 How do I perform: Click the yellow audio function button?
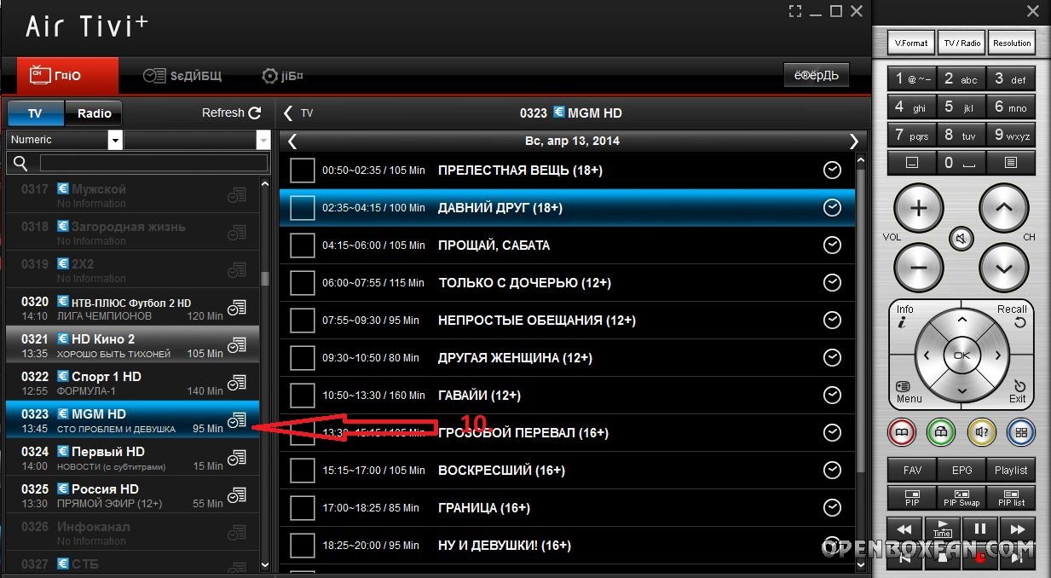pyautogui.click(x=981, y=433)
